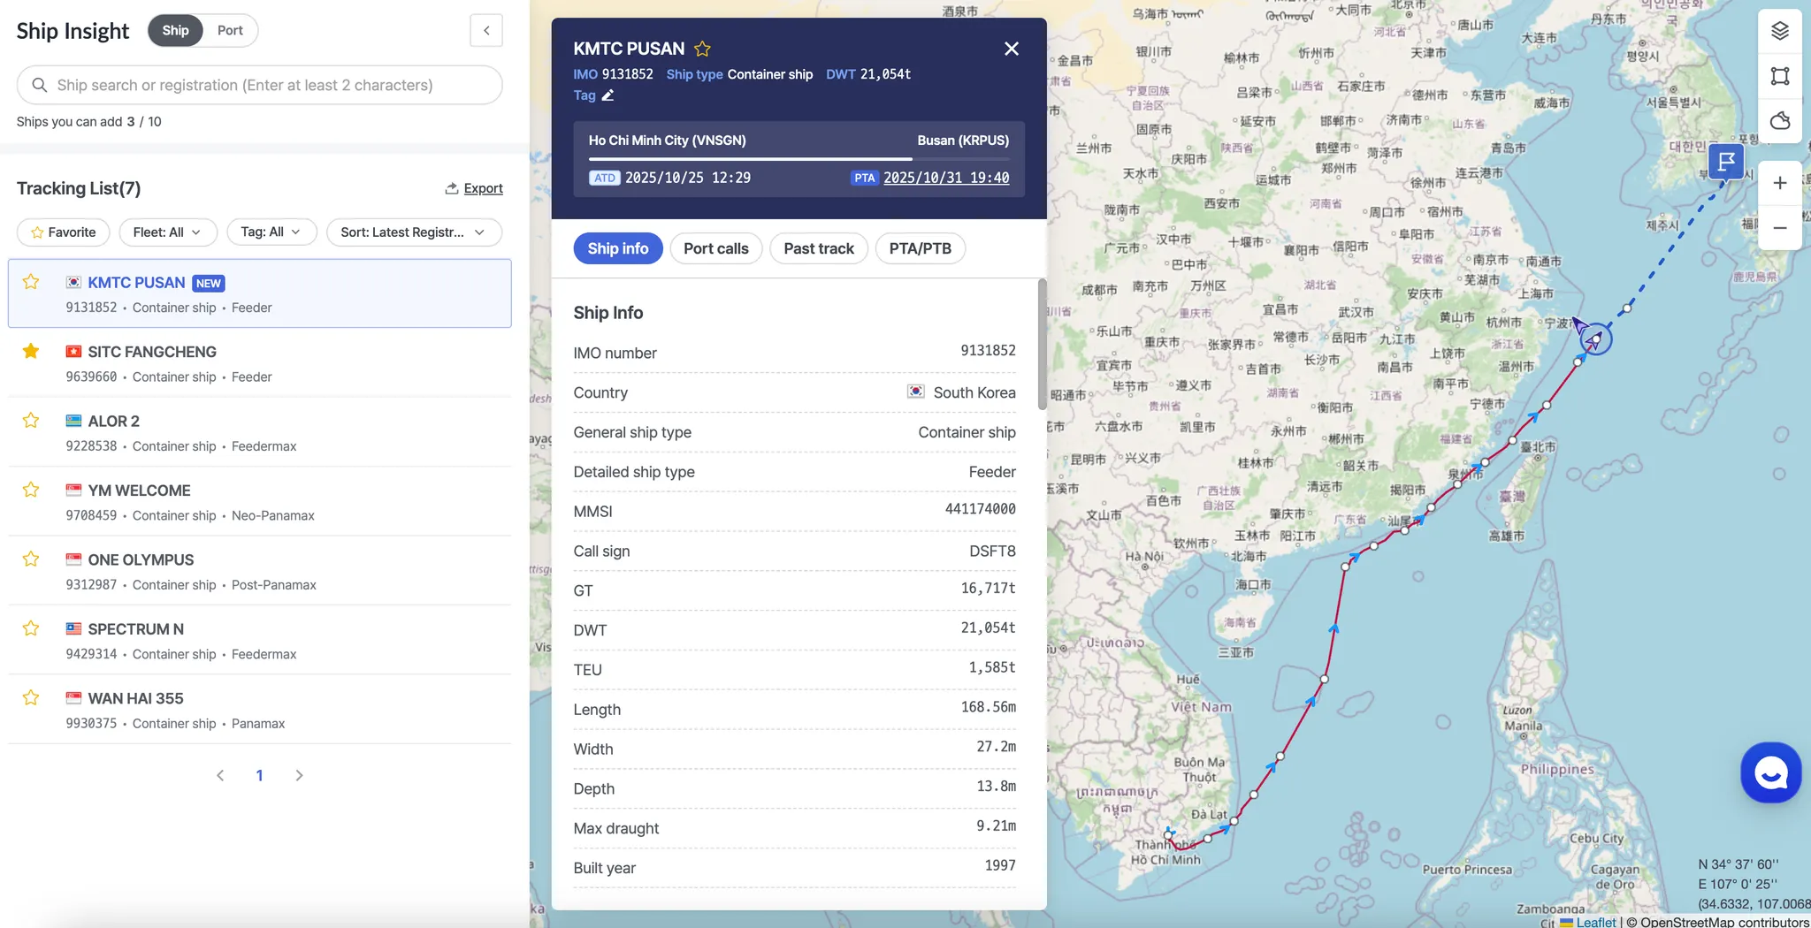The image size is (1811, 928).
Task: Open ONE OLYMPUS in tracking list
Action: tap(260, 572)
